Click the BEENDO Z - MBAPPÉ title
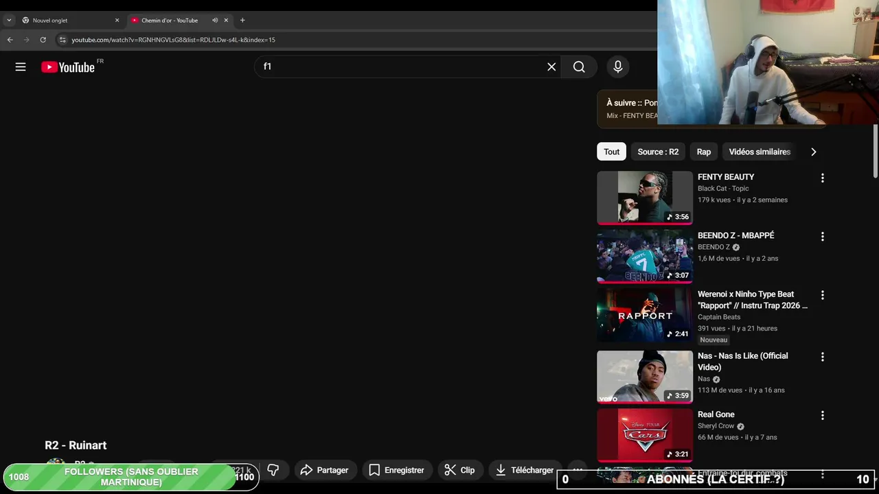 pyautogui.click(x=735, y=235)
